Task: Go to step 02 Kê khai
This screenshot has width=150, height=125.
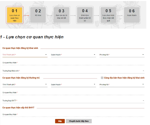Action: (x=38, y=15)
